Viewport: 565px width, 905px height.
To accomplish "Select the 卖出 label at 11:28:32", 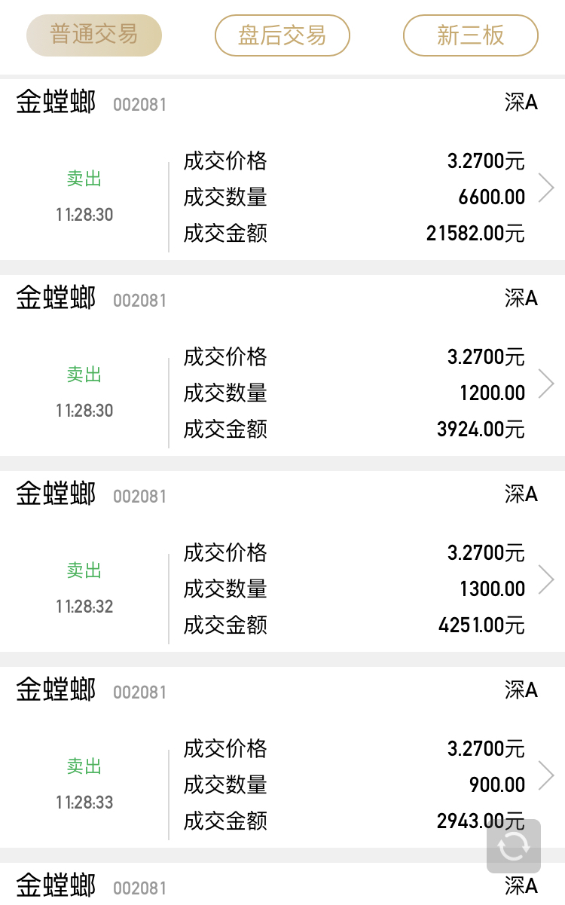I will pyautogui.click(x=84, y=570).
